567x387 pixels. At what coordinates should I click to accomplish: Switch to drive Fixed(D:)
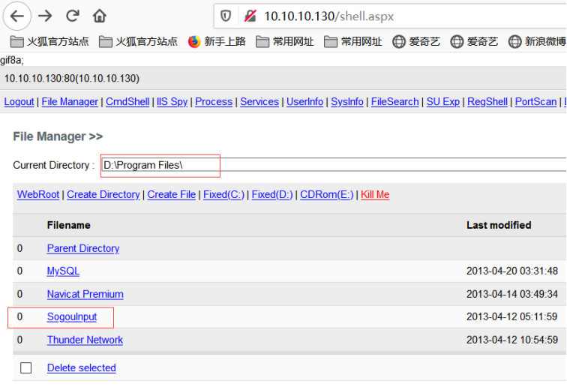tap(272, 194)
